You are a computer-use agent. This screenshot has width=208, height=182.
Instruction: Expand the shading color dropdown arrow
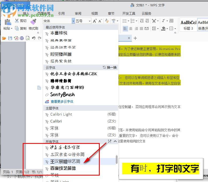coord(167,29)
